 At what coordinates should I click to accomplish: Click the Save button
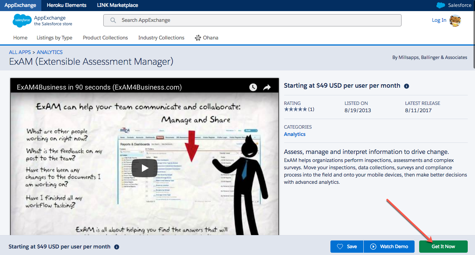(347, 247)
